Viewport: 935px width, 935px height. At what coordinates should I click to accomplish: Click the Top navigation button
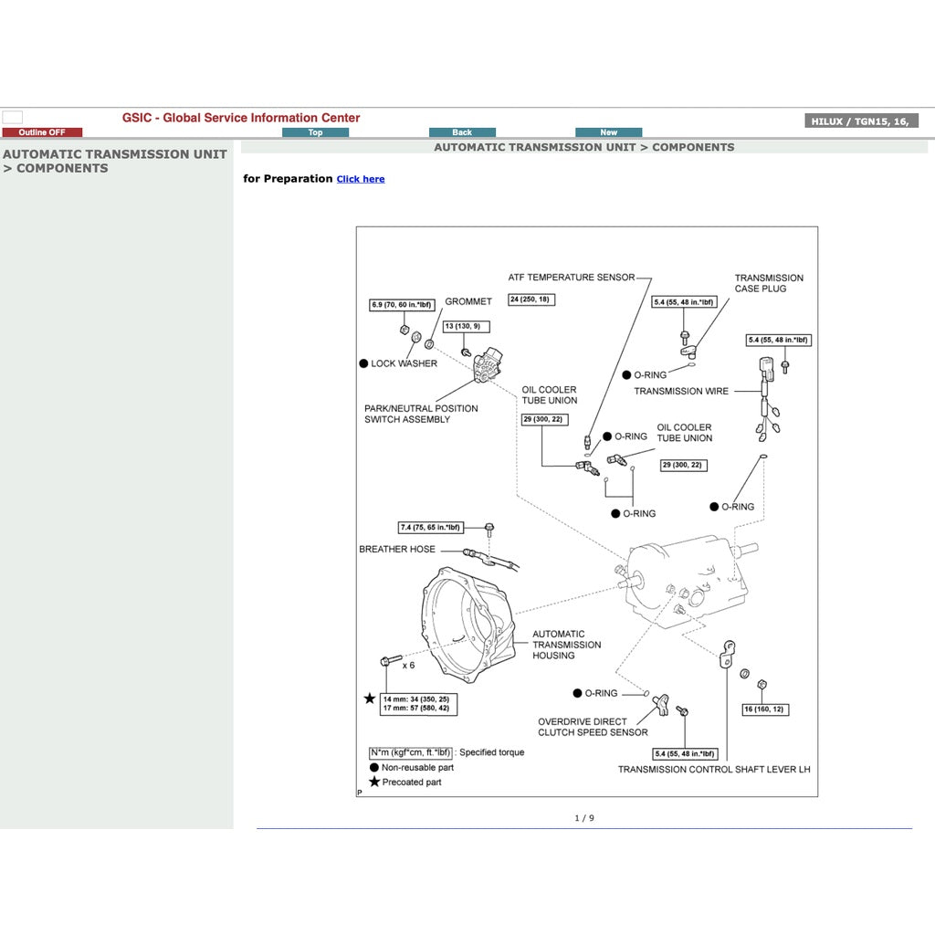click(315, 131)
